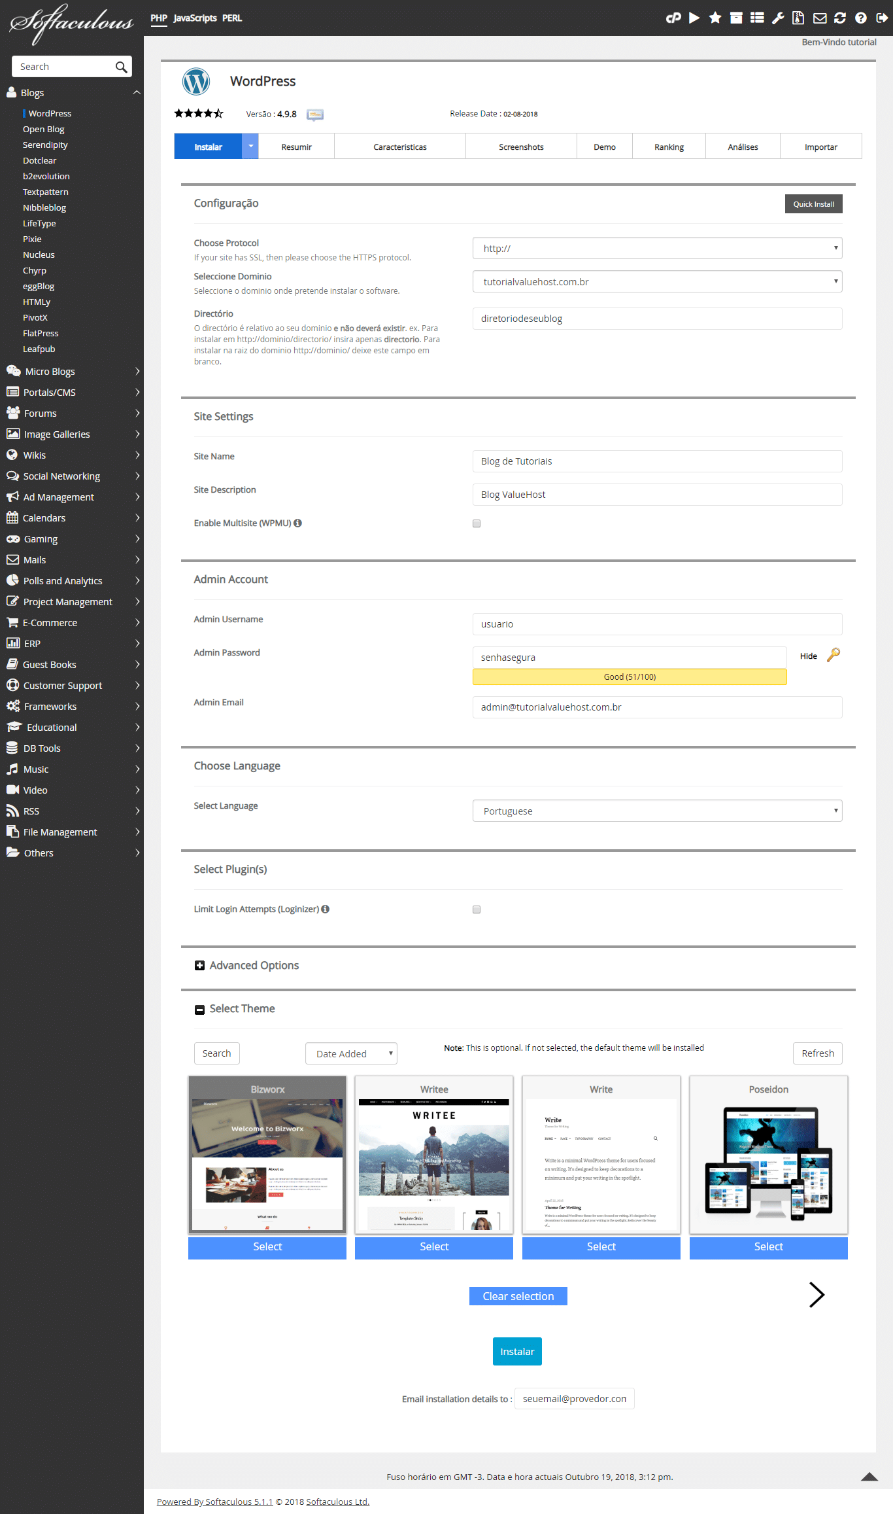The image size is (893, 1514).
Task: Switch to the Resumir tab
Action: point(296,147)
